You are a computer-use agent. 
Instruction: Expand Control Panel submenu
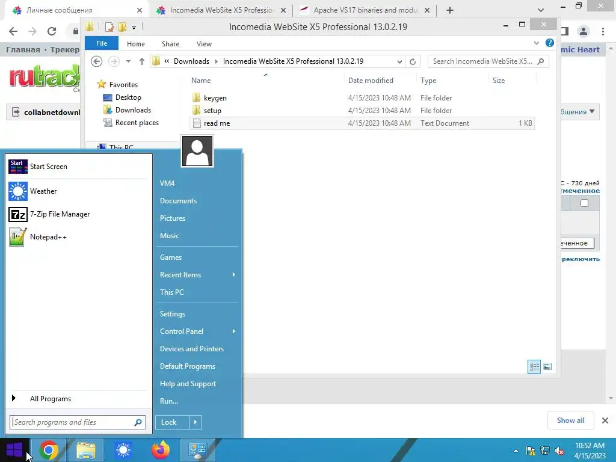pos(197,331)
